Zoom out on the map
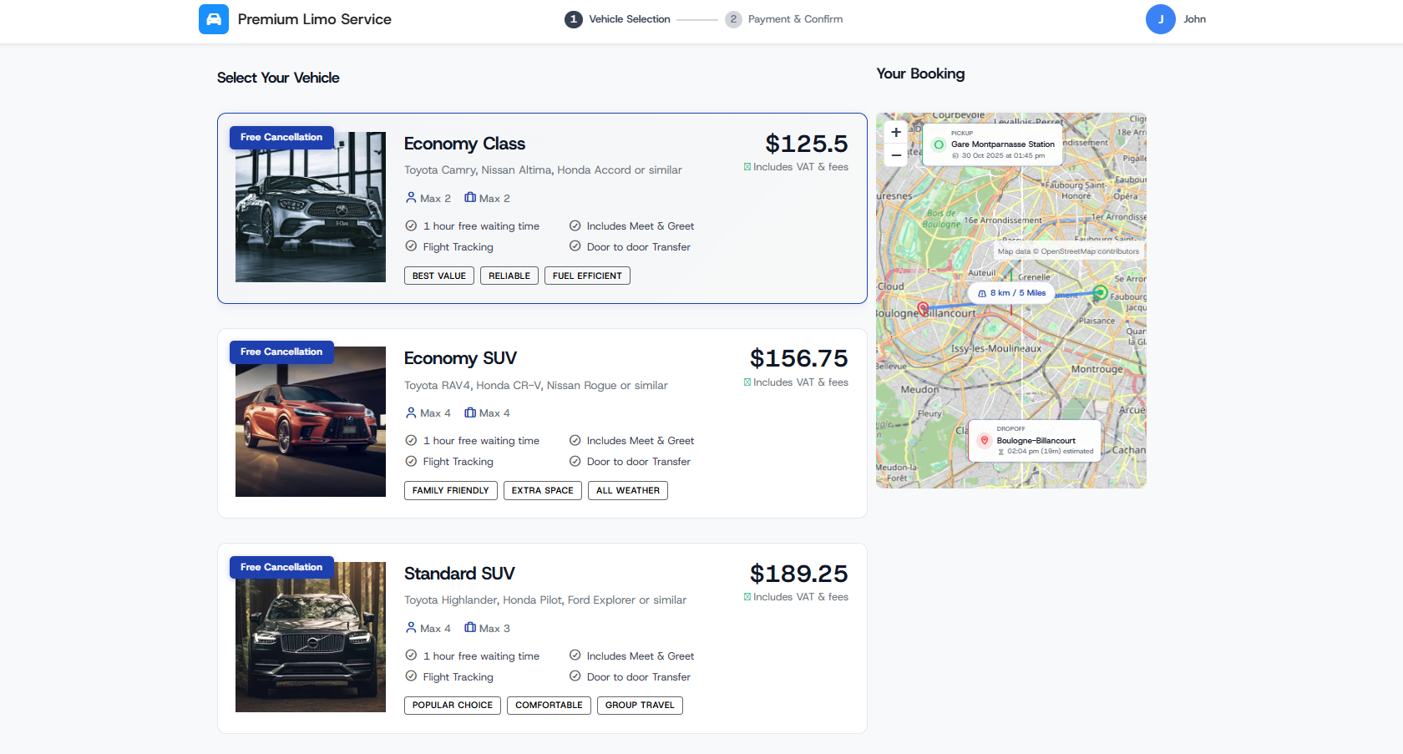1403x754 pixels. [x=896, y=155]
